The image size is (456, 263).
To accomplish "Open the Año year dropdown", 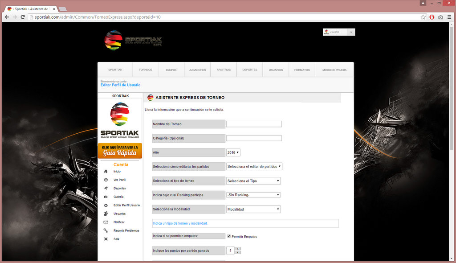I will [233, 152].
